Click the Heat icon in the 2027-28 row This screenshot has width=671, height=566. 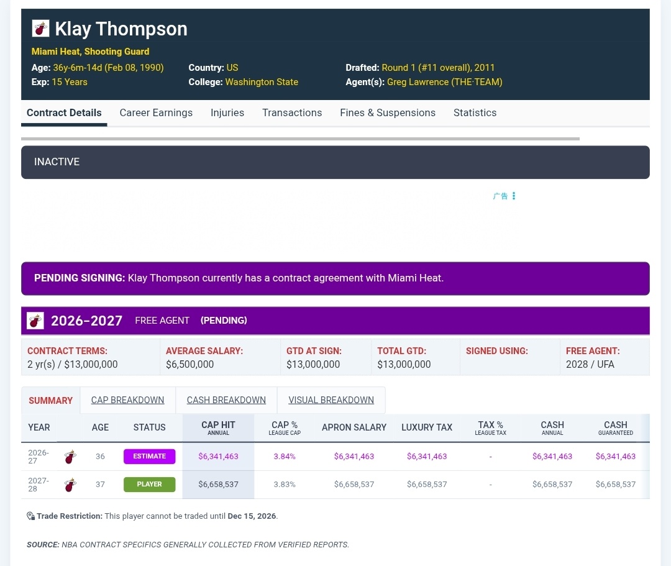click(x=70, y=485)
